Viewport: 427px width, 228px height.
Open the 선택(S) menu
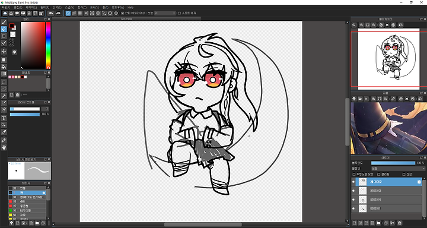(x=57, y=7)
